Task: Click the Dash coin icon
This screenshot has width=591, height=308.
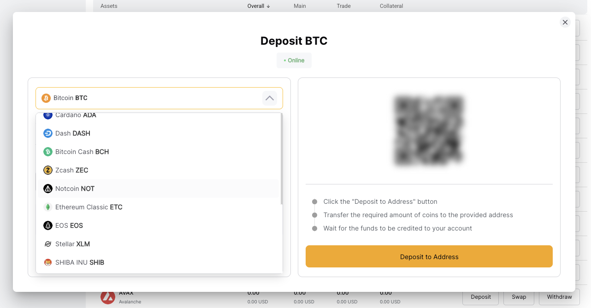Action: point(48,133)
